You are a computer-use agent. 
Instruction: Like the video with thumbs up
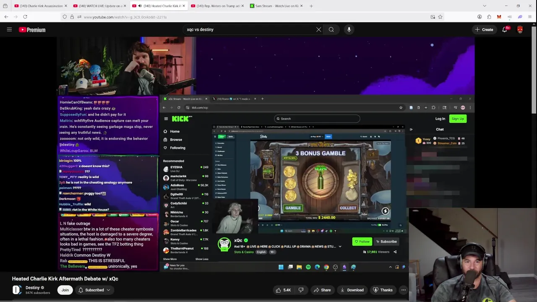283,290
